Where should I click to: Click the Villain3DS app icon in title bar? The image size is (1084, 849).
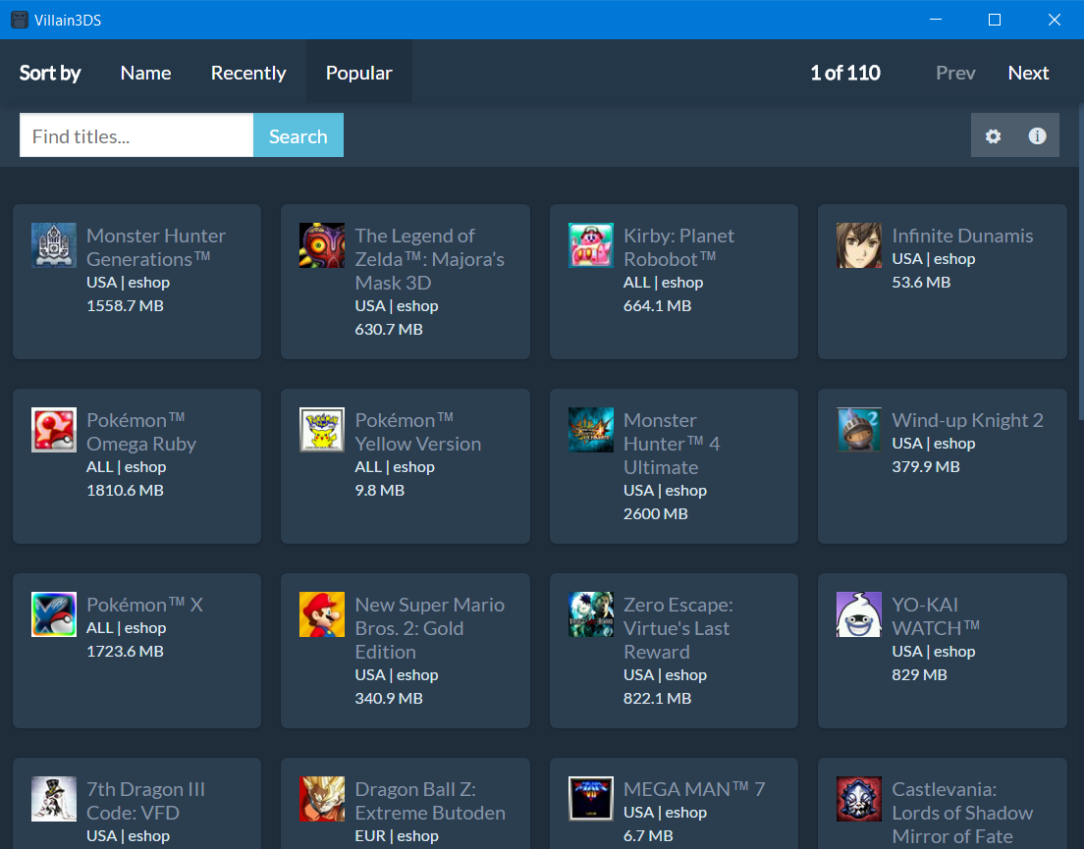point(20,20)
